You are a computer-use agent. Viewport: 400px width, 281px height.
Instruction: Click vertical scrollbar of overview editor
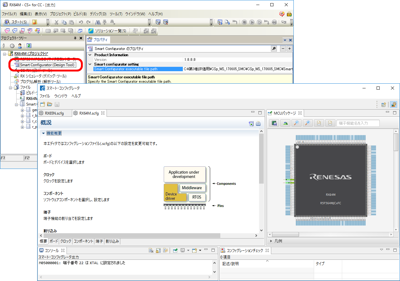click(262, 159)
